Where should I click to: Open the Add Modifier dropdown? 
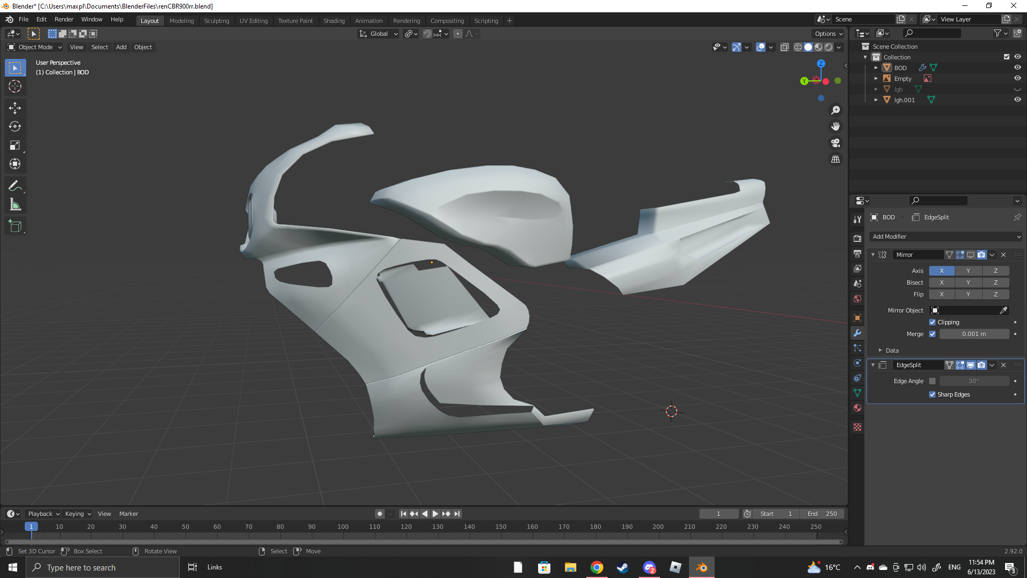pyautogui.click(x=946, y=237)
